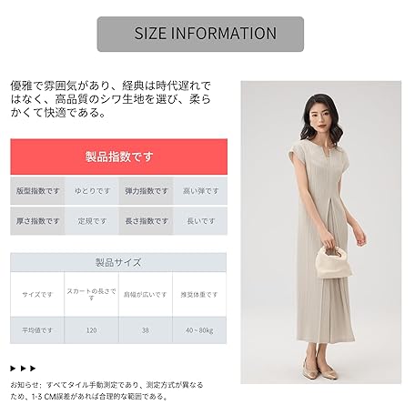Select the 厚さ指数です cell
Screen dimensions: 415x415
37,221
